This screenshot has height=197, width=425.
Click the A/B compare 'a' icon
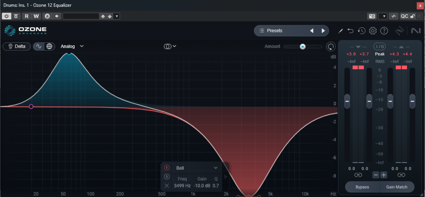(x=47, y=16)
